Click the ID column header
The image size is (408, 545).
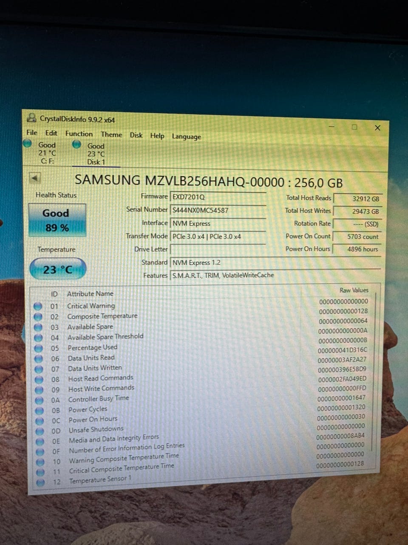point(54,294)
